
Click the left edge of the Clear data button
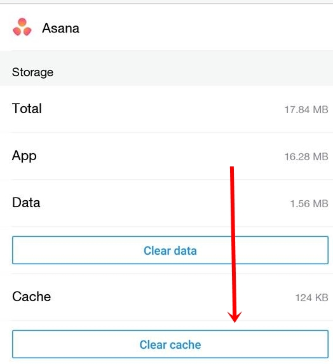[13, 250]
